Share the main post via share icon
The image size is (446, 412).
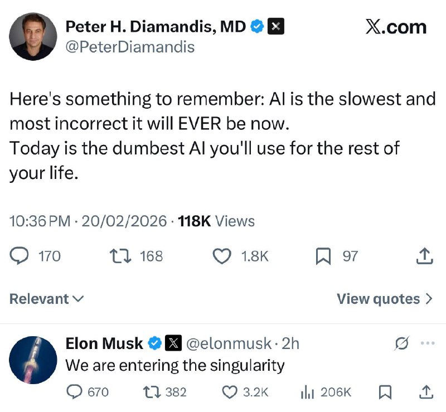[x=425, y=256]
